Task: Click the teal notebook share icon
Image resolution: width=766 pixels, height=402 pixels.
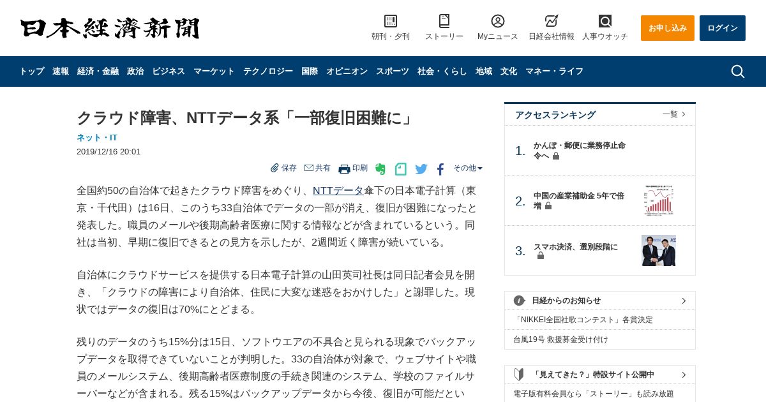Action: 400,169
